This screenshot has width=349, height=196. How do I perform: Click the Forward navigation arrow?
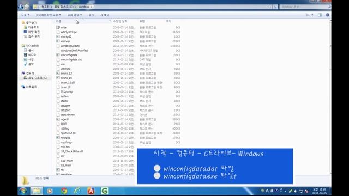pos(27,7)
